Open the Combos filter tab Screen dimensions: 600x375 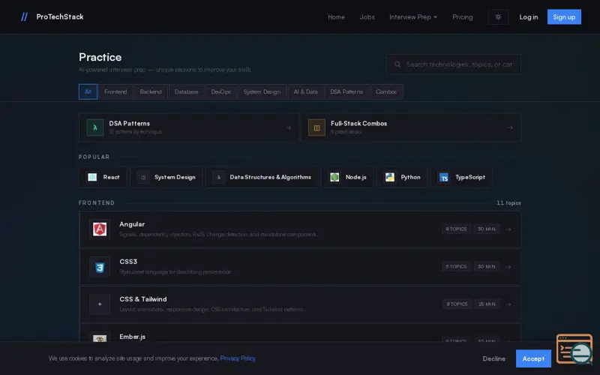tap(386, 91)
